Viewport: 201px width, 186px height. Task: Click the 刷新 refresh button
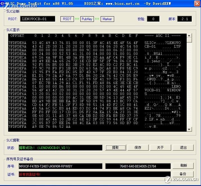pos(183,166)
